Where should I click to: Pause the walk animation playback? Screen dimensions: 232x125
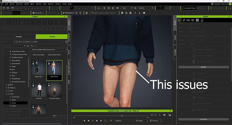(x=92, y=121)
